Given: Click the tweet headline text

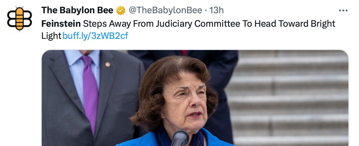Looking at the screenshot, I should [x=209, y=24].
